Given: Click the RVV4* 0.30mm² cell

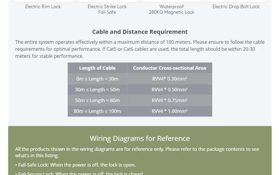Looking at the screenshot, I should (x=170, y=79).
